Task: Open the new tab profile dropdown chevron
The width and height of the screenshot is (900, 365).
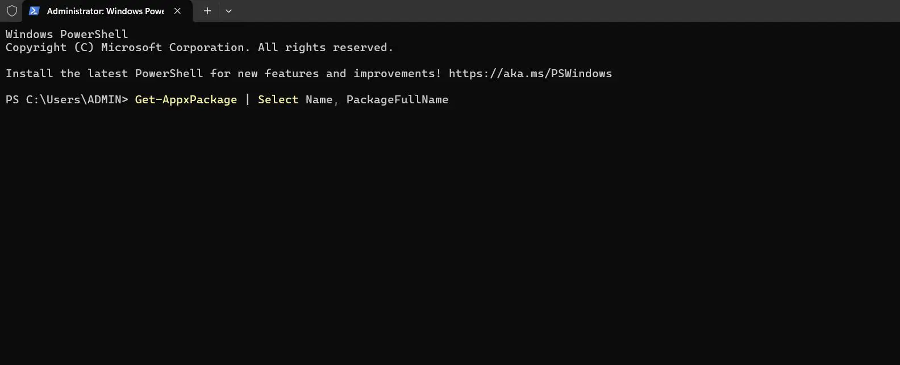Action: coord(228,11)
